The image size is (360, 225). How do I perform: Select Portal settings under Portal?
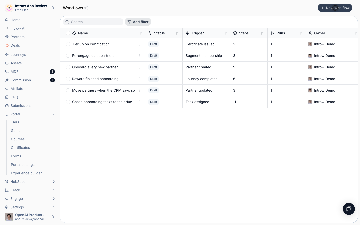[23, 165]
